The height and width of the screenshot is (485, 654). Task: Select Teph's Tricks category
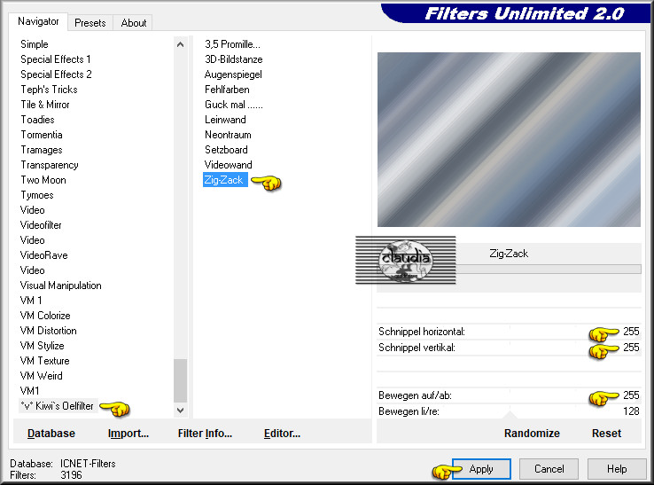(x=50, y=90)
